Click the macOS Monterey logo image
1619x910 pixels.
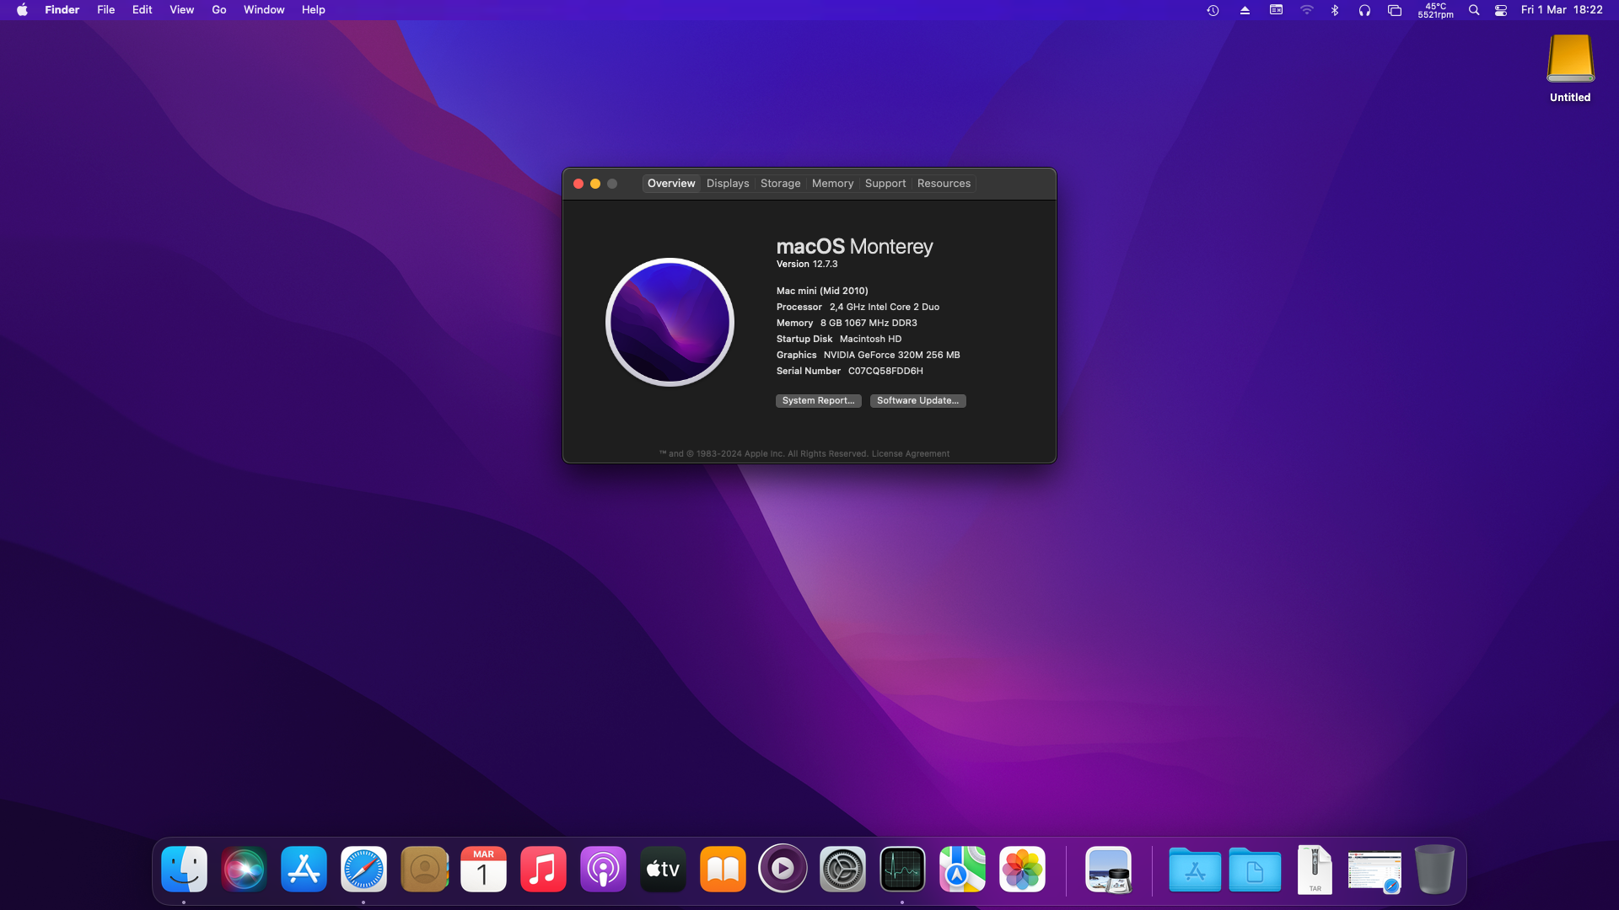point(670,322)
